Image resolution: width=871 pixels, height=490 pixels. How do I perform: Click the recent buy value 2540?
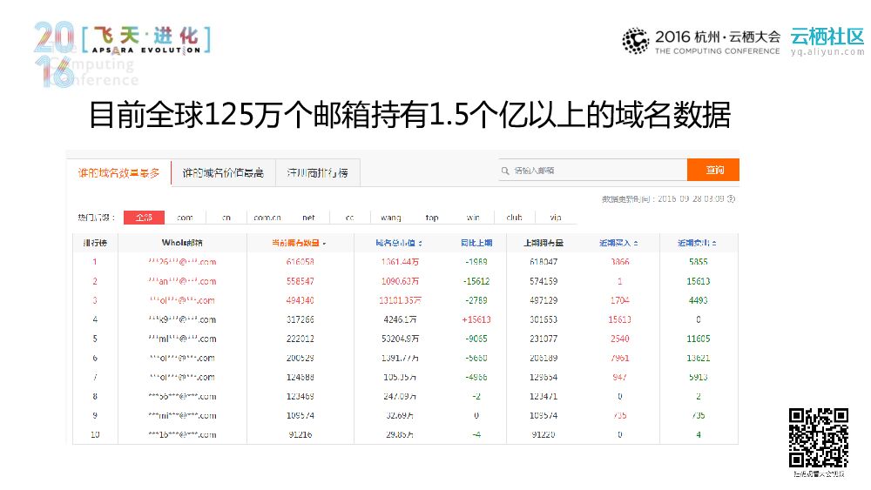pos(620,339)
